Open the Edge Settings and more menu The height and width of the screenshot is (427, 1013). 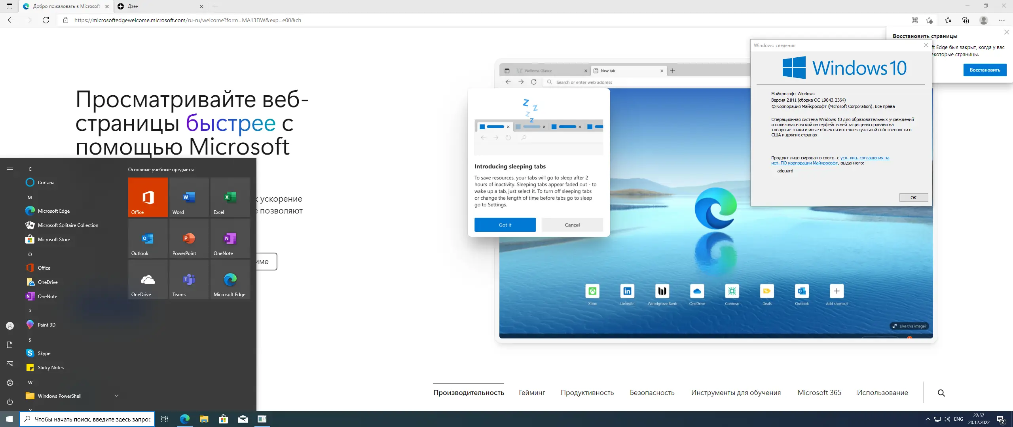click(1002, 20)
